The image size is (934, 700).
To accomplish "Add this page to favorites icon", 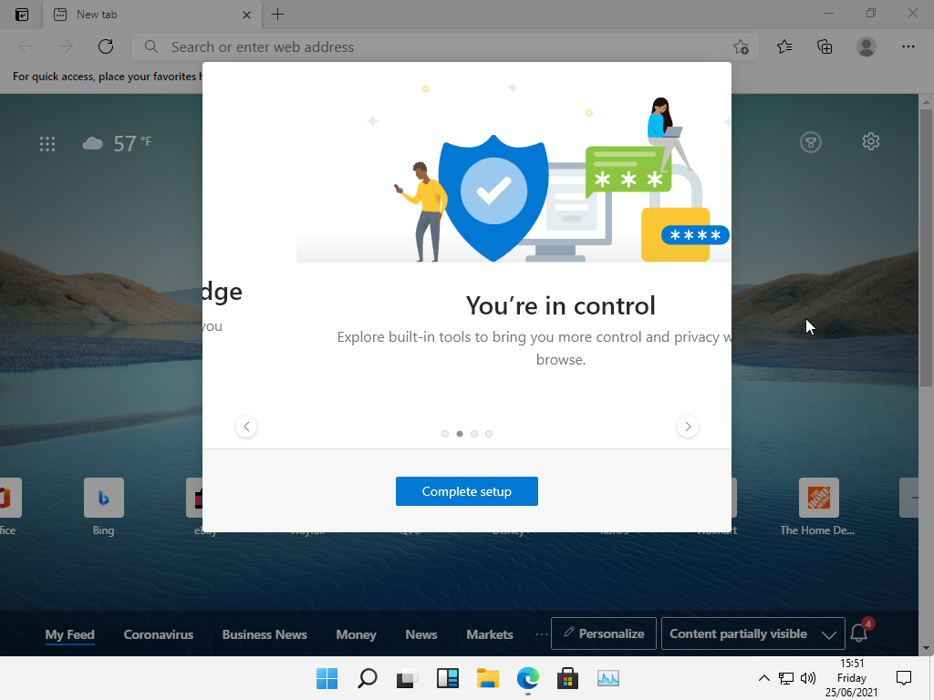I will (741, 46).
